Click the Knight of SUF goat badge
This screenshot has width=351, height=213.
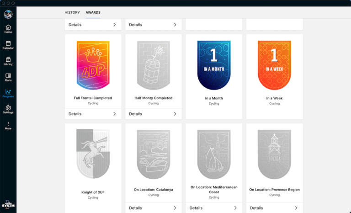93,154
